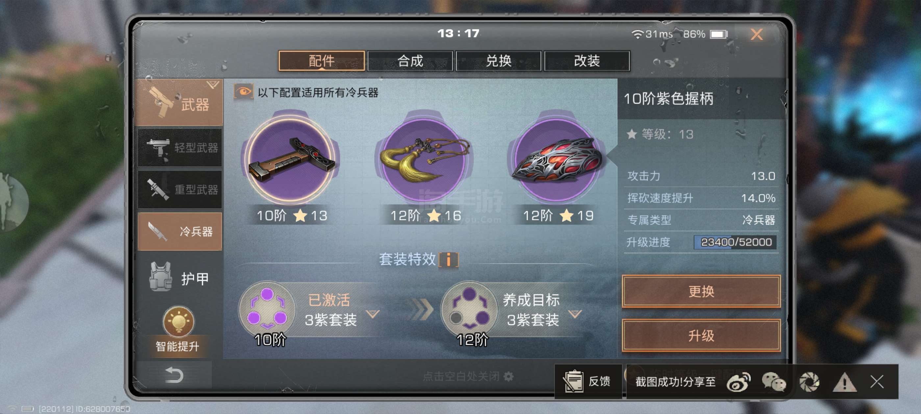Select the 10阶 grip handle accessory
This screenshot has width=921, height=414.
pyautogui.click(x=291, y=160)
